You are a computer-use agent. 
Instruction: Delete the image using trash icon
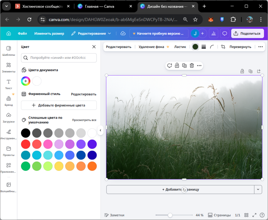[x=192, y=66]
